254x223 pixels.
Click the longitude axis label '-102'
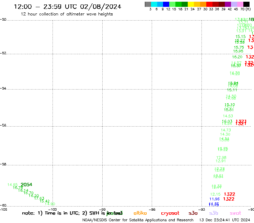coord(53,209)
